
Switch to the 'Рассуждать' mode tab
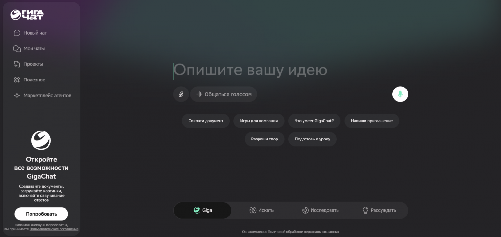(379, 210)
